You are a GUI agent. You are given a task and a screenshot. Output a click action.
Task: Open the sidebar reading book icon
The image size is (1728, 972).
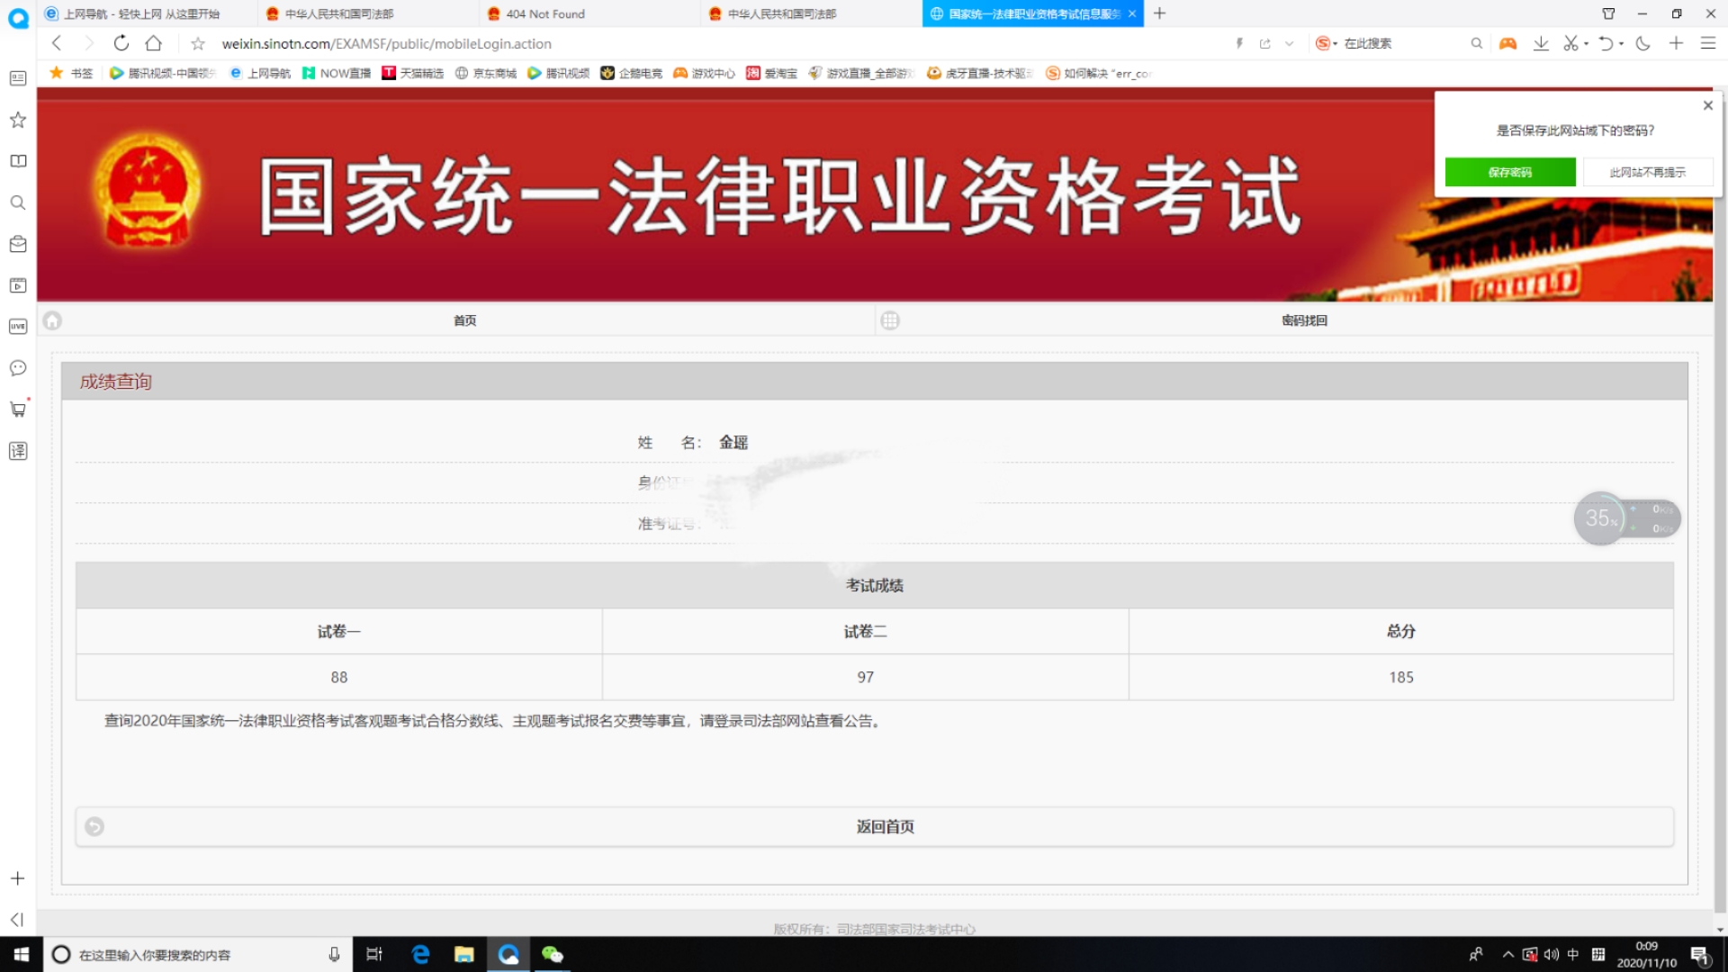point(18,161)
